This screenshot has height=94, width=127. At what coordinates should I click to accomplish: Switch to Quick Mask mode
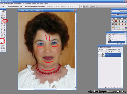pyautogui.click(x=4, y=45)
